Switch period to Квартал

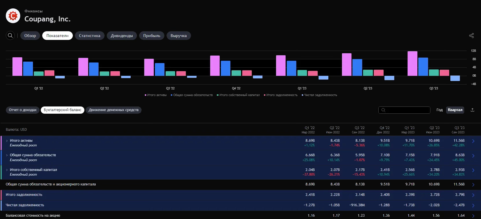point(455,110)
